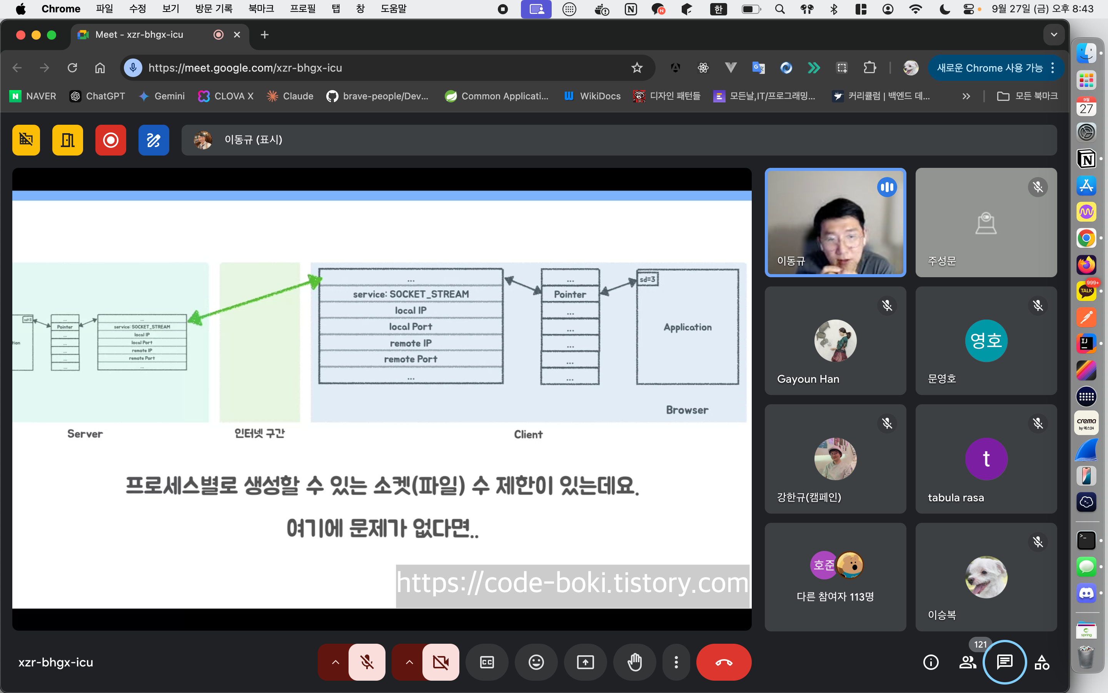The image size is (1108, 693).
Task: Open the activities shapes icon
Action: (1042, 662)
